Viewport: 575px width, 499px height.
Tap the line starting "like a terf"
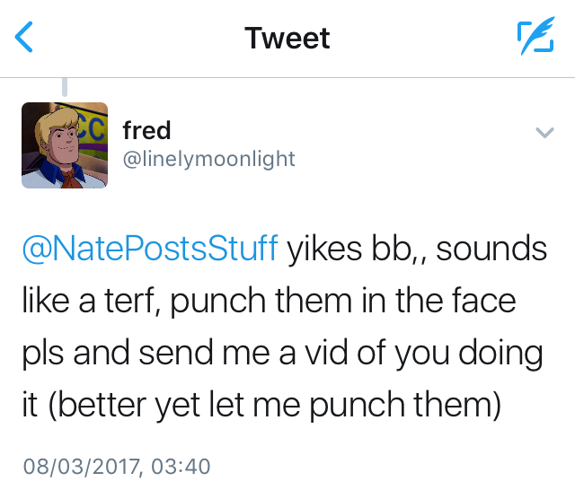coord(270,301)
